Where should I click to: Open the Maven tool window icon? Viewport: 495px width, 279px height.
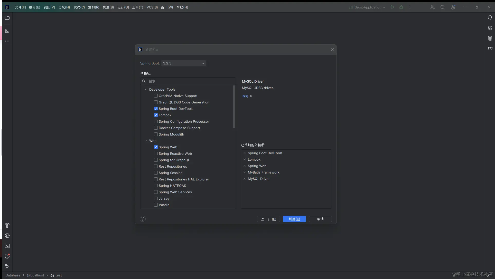(x=490, y=48)
